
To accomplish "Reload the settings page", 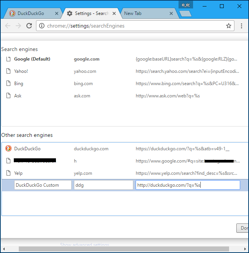I will point(29,26).
